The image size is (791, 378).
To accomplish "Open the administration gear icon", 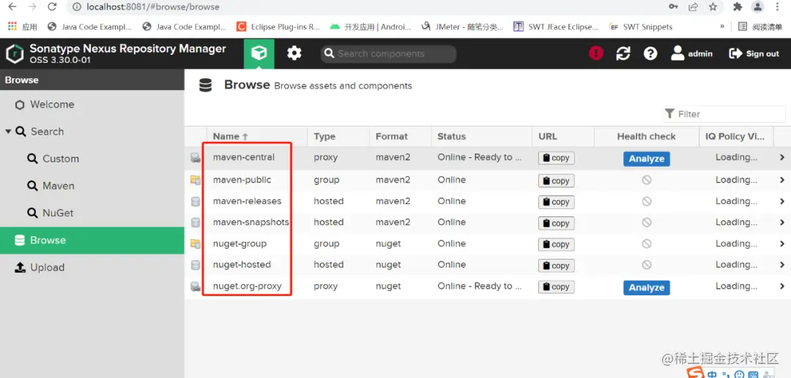I will click(294, 53).
